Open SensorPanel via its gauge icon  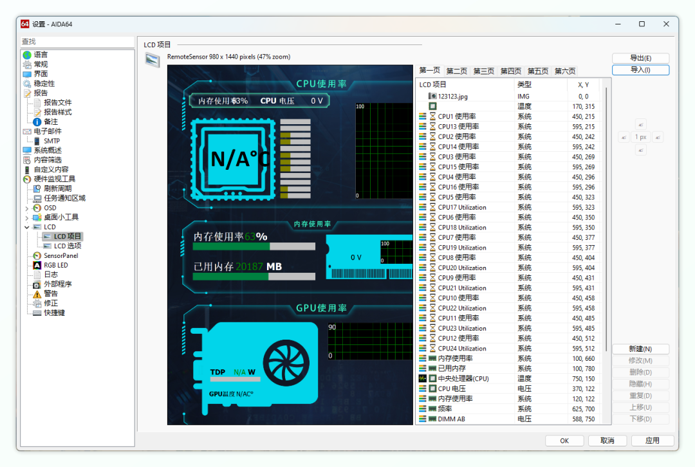point(37,256)
